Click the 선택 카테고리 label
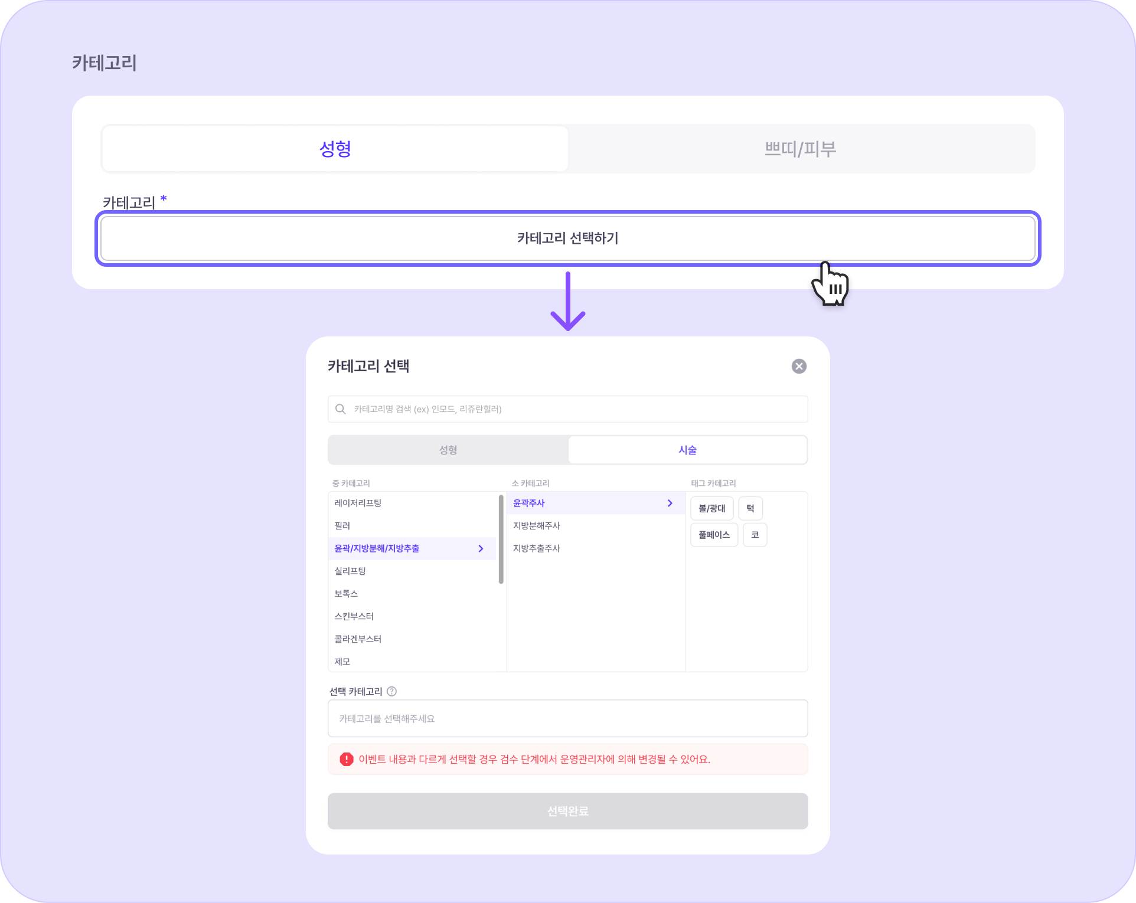Viewport: 1136px width, 903px height. (356, 691)
